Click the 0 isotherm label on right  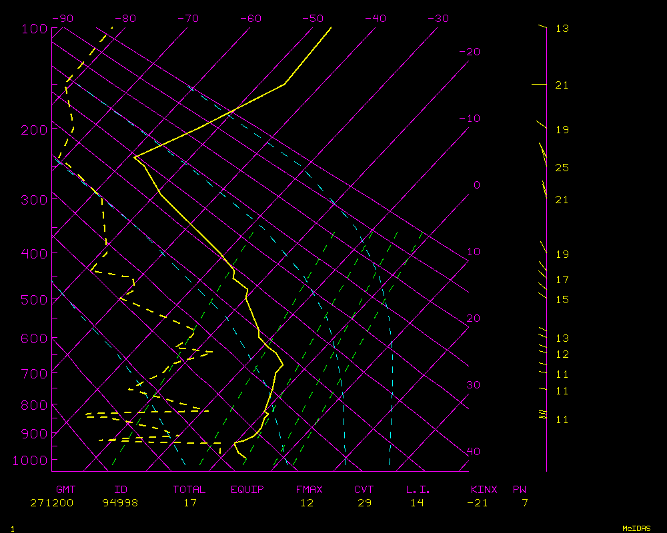coord(476,185)
